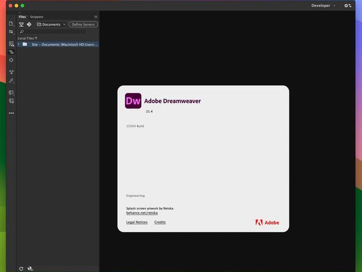Click the globe icon at panel bottom
Screen dimensions: 362x272
(x=30, y=268)
